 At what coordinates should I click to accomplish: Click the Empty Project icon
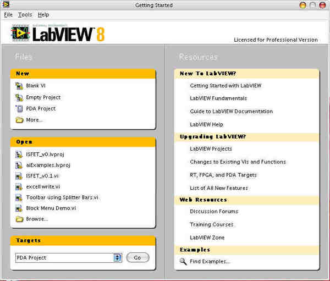[19, 97]
